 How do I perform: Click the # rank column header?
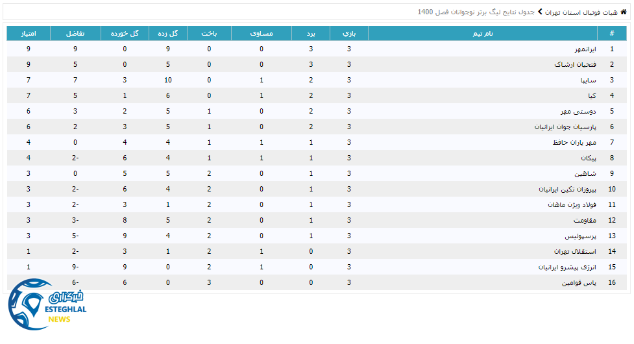click(x=611, y=33)
